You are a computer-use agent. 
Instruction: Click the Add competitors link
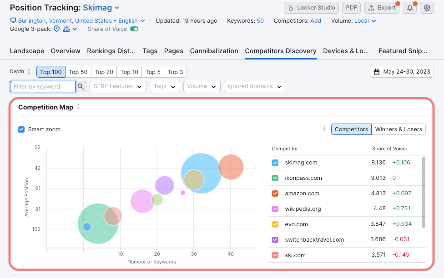[x=316, y=21]
